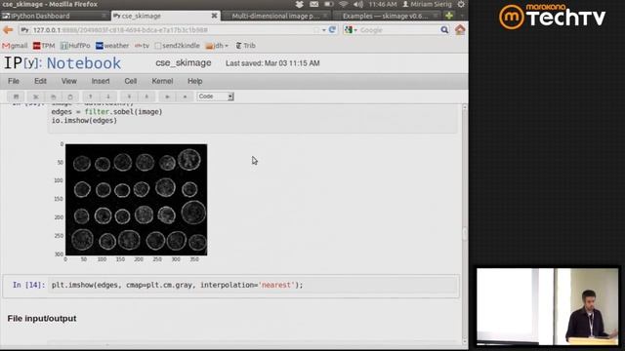Open the Insert menu
The image size is (625, 351).
[101, 81]
